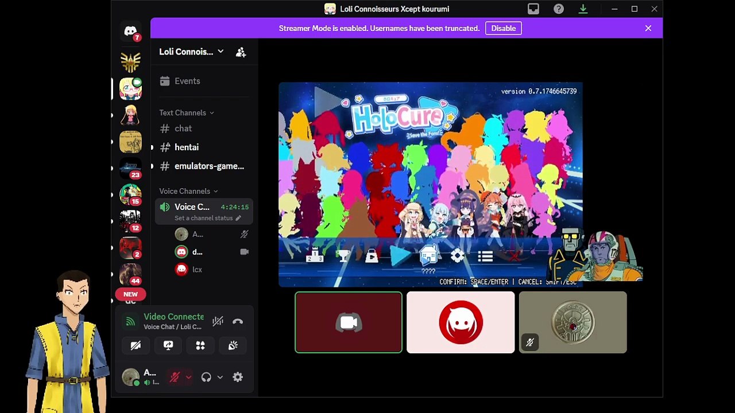Open the server showing 12 unread badge
This screenshot has height=413, width=735.
click(130, 221)
